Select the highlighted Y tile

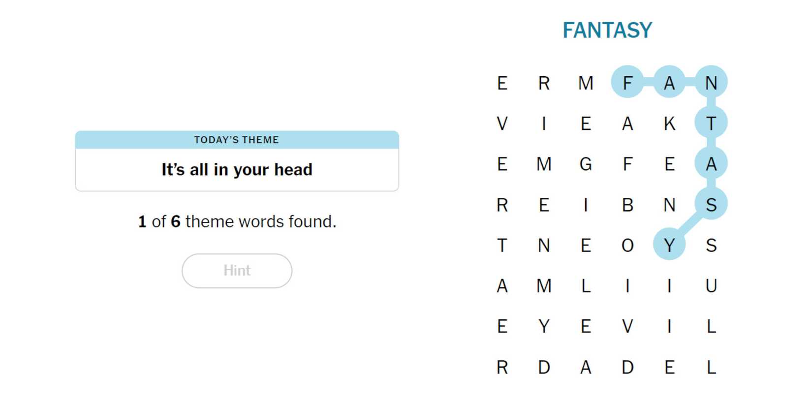coord(669,245)
